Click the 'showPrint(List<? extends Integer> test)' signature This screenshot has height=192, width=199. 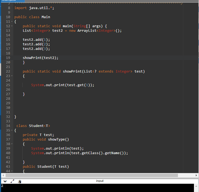(104, 71)
